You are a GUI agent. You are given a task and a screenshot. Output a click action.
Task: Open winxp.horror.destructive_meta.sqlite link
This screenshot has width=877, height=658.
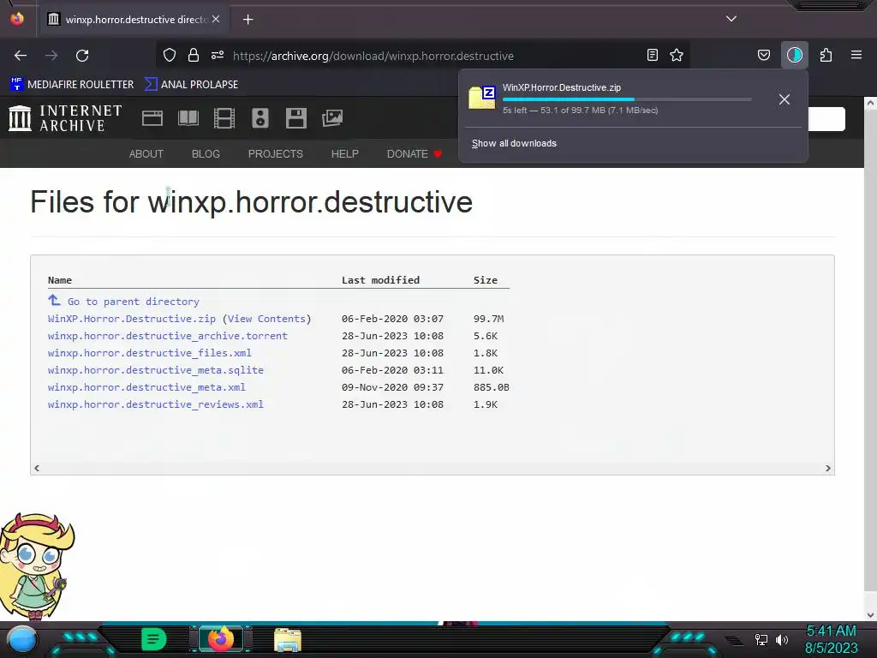pos(156,370)
